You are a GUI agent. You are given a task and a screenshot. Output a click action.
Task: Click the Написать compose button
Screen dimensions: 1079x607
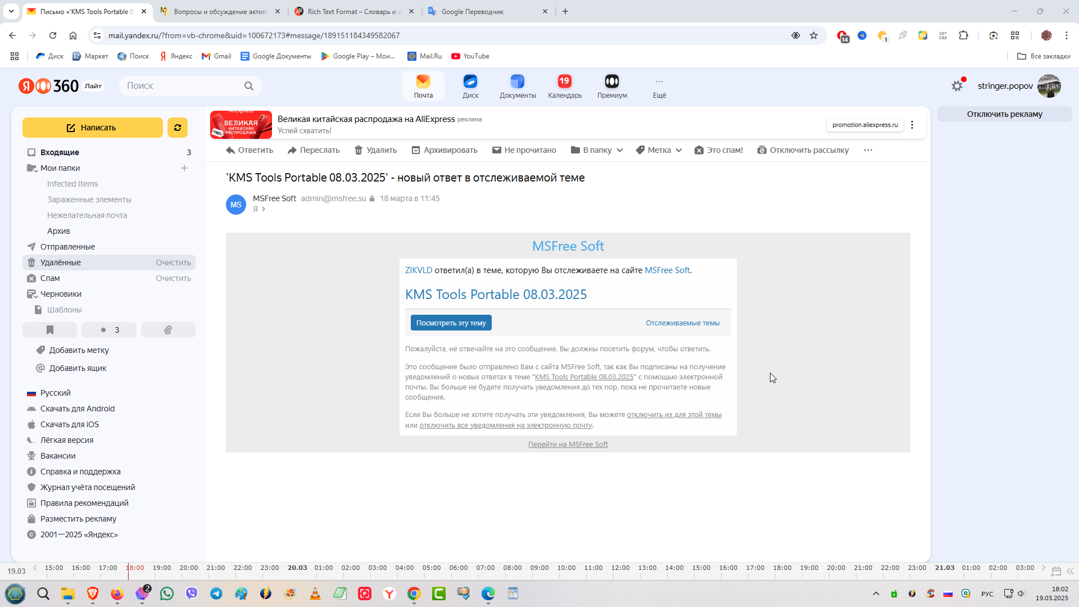tap(93, 128)
